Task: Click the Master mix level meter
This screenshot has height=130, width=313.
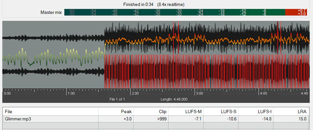Action: click(x=186, y=12)
